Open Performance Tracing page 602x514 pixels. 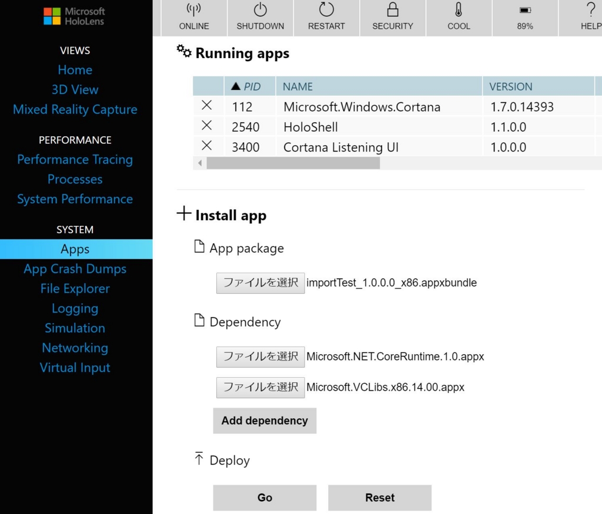click(x=75, y=160)
